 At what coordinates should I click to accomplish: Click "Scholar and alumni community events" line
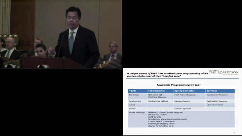tap(168, 119)
